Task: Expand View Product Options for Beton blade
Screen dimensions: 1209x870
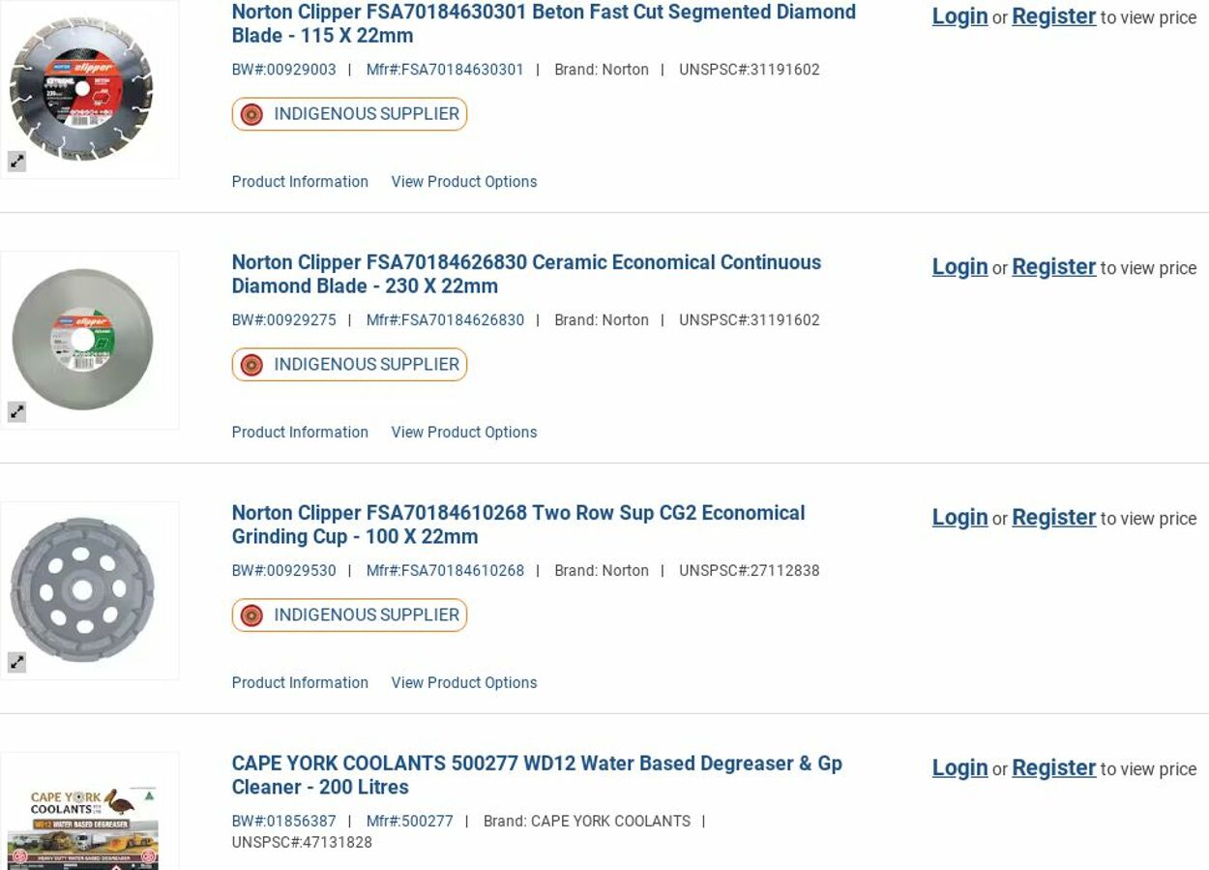Action: pos(463,182)
